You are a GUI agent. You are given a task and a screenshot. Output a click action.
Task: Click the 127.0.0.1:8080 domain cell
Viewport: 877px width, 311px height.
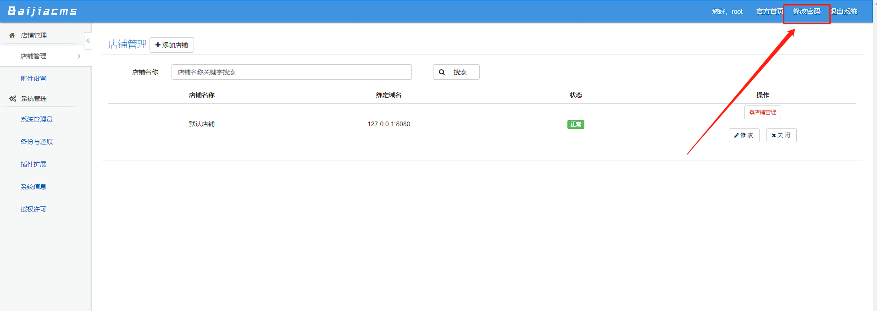(389, 124)
